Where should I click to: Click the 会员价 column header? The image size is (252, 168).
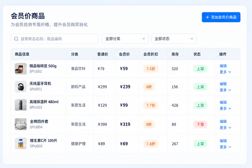pos(124,54)
